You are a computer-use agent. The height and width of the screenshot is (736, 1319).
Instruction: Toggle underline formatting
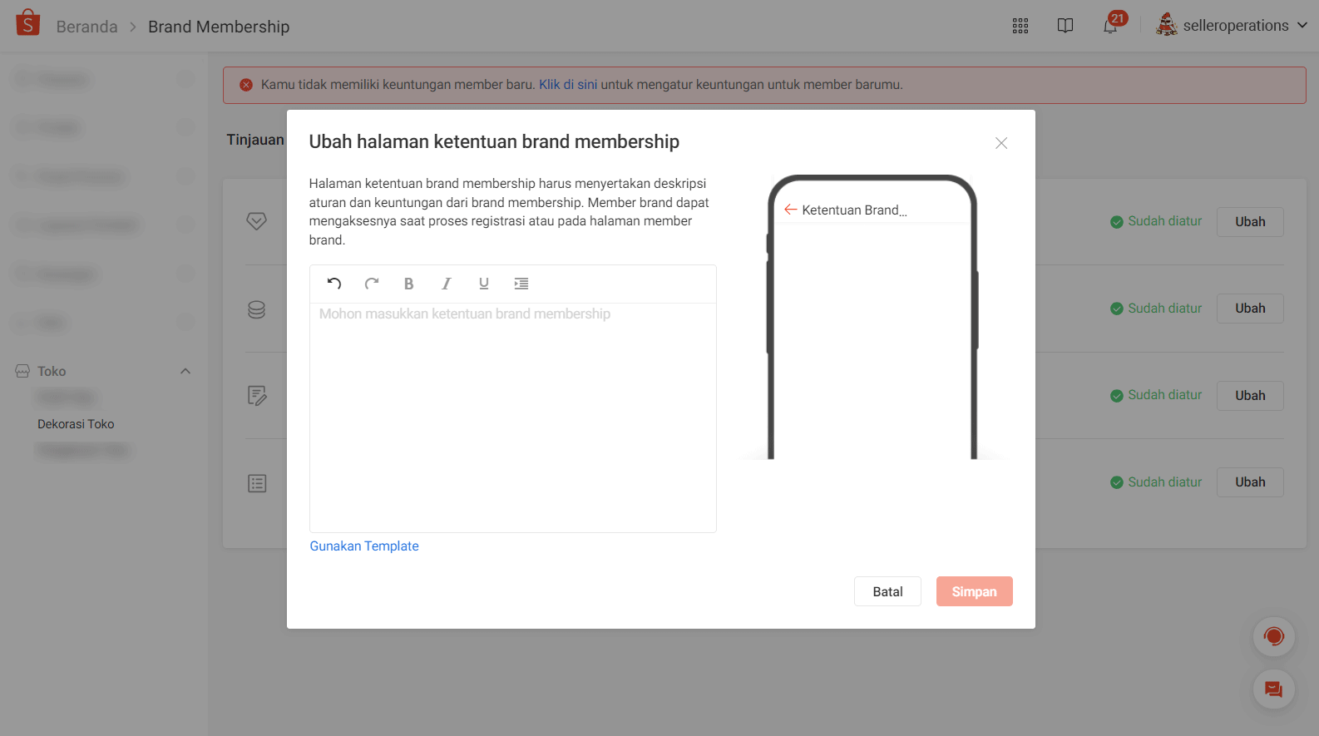tap(484, 284)
